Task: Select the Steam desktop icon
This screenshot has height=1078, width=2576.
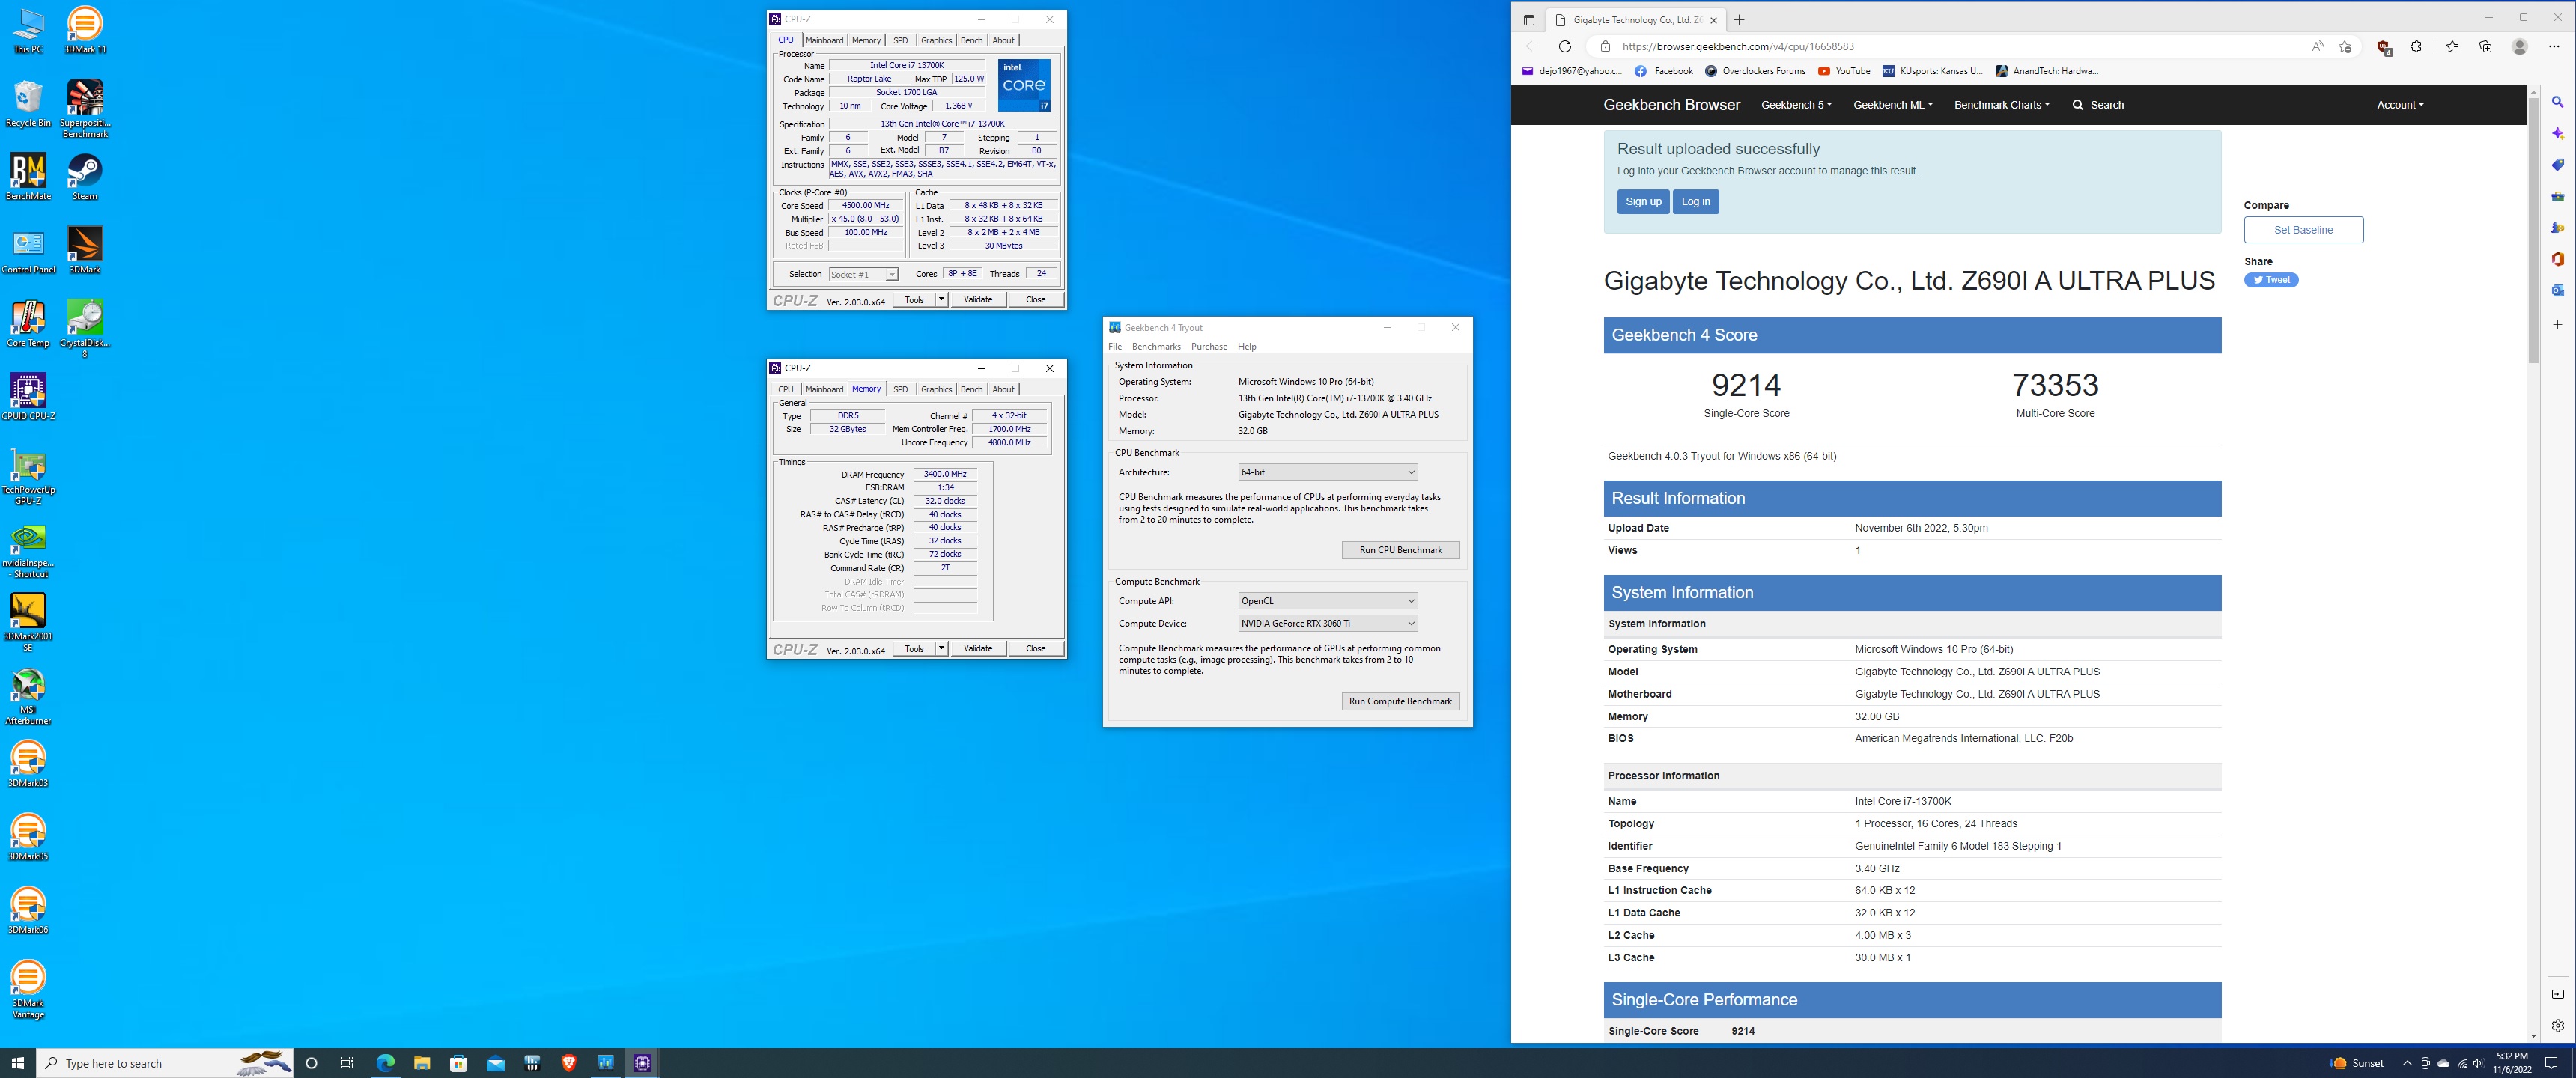Action: pos(85,177)
